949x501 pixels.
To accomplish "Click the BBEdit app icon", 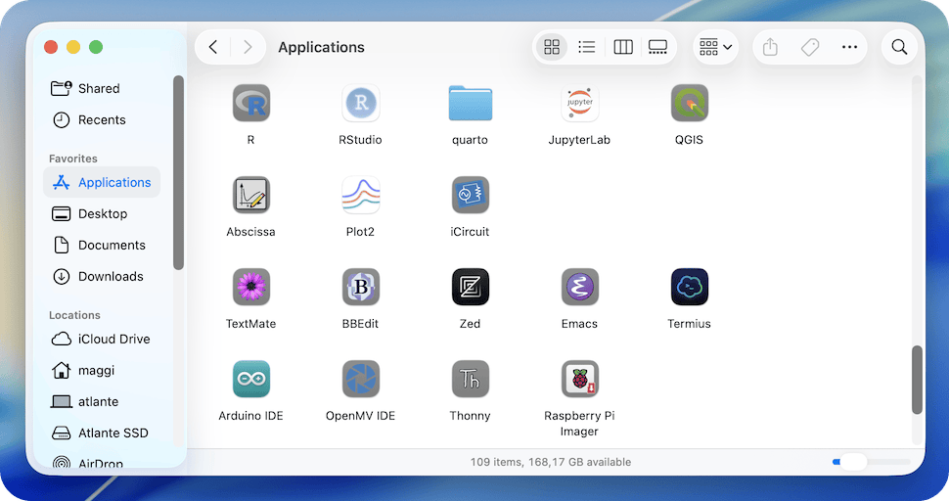I will pyautogui.click(x=361, y=287).
